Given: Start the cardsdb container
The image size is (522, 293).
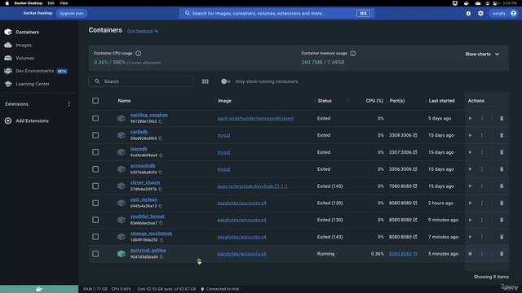Looking at the screenshot, I should point(470,135).
